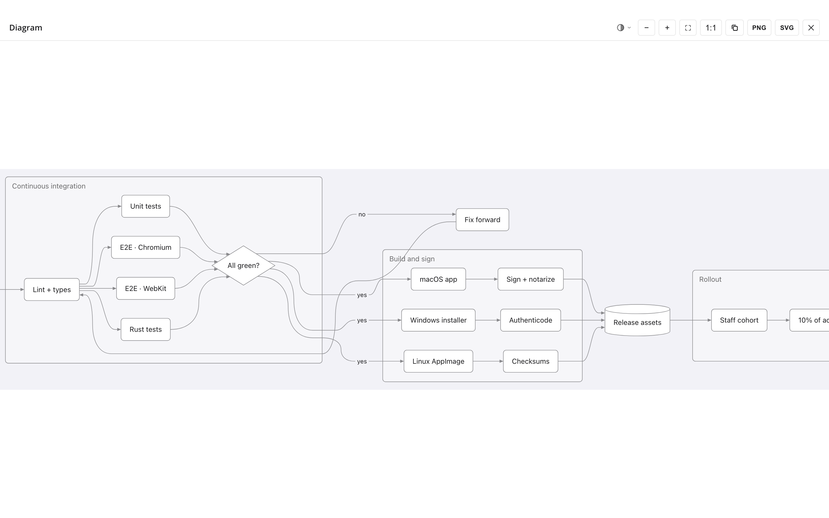Open the theme contrast dropdown
The image size is (829, 518).
pyautogui.click(x=623, y=28)
